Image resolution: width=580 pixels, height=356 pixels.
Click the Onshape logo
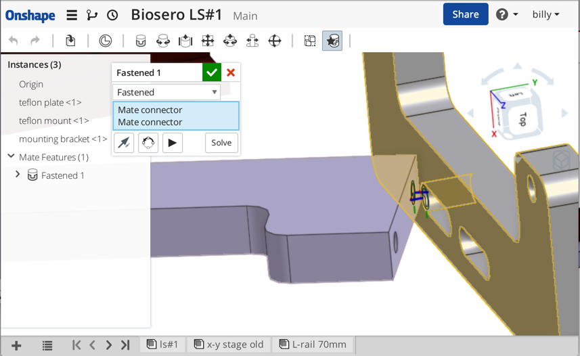tap(30, 15)
